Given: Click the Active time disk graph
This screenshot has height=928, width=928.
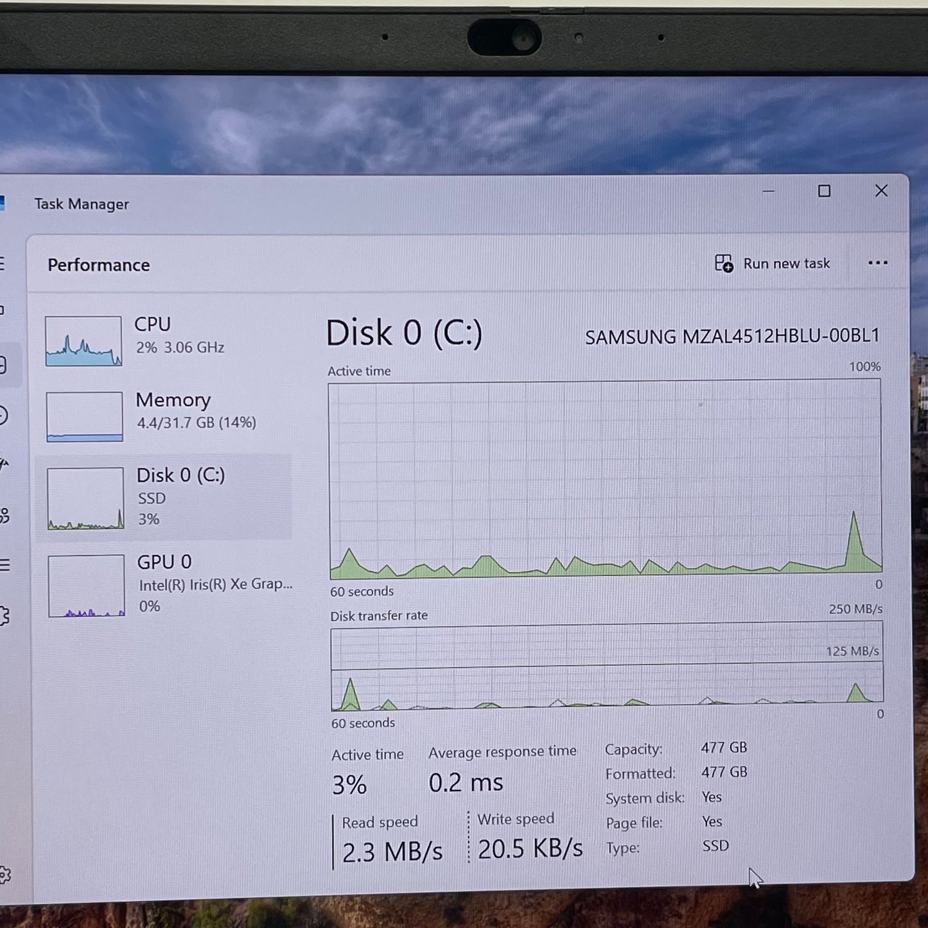Looking at the screenshot, I should tap(605, 477).
